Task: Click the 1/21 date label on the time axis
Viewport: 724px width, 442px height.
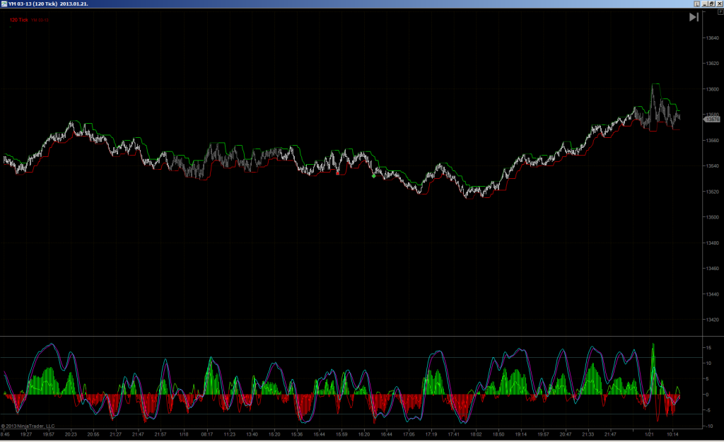Action: (x=649, y=434)
